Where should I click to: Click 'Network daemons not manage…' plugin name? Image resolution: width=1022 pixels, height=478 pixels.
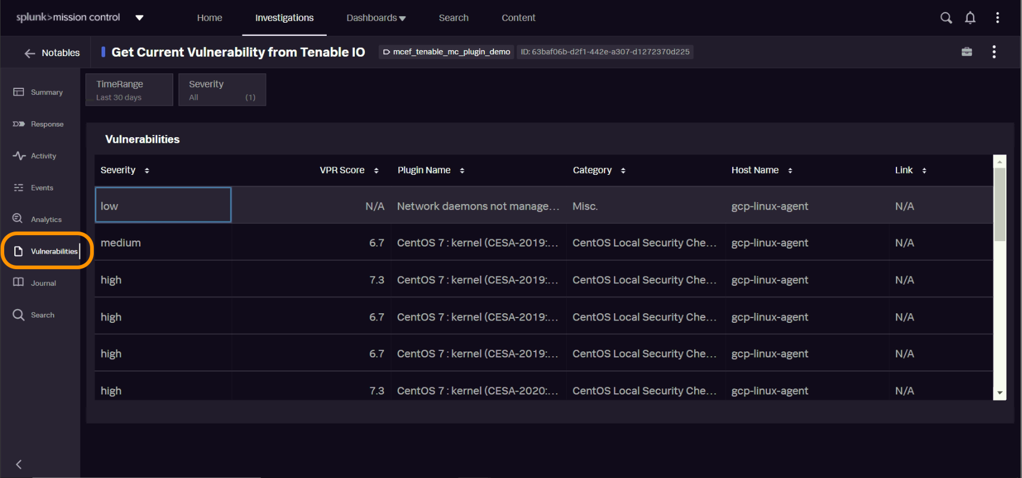pos(478,206)
